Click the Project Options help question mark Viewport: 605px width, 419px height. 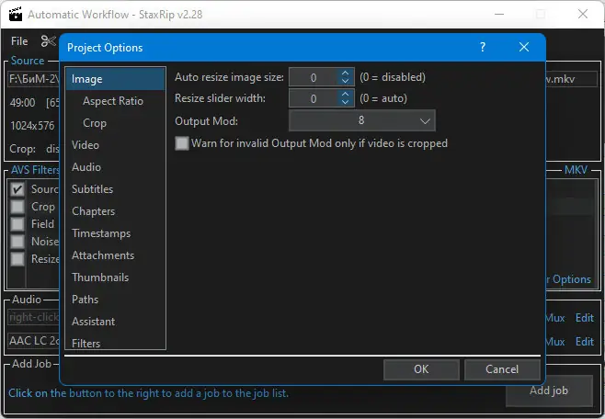(483, 47)
